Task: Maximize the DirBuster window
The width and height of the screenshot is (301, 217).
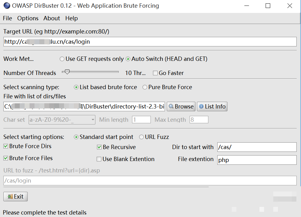Action: click(268, 6)
